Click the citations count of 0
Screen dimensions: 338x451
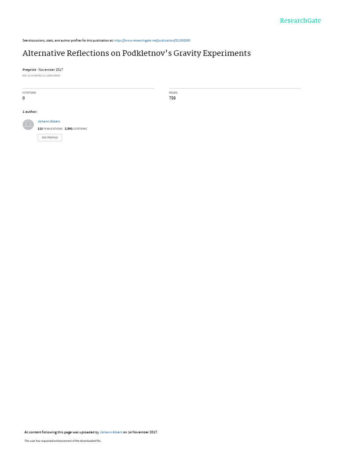pos(24,98)
